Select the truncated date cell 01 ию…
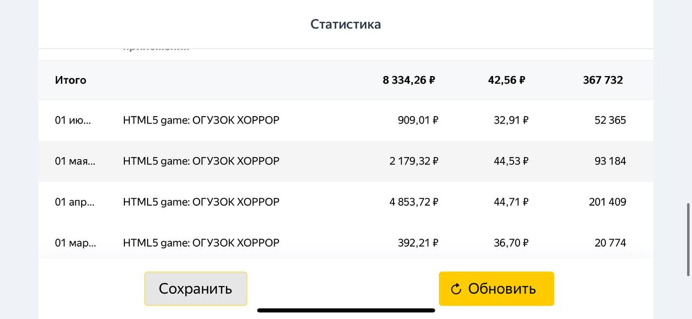This screenshot has height=319, width=692. coord(73,120)
